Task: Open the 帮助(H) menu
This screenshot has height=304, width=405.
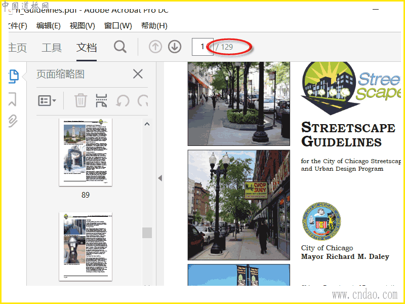Action: pos(154,26)
